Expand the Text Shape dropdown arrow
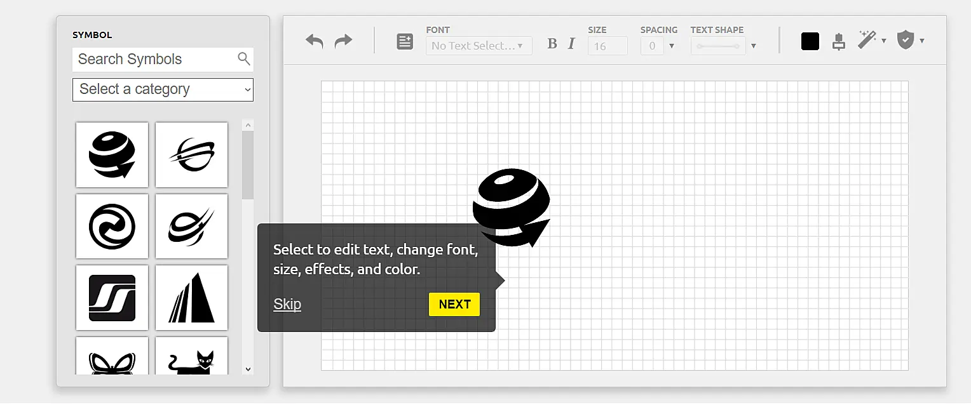The image size is (971, 405). click(x=754, y=46)
